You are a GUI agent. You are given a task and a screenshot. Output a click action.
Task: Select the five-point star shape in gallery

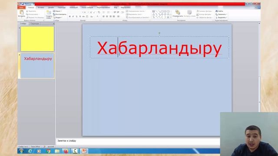coord(168,17)
